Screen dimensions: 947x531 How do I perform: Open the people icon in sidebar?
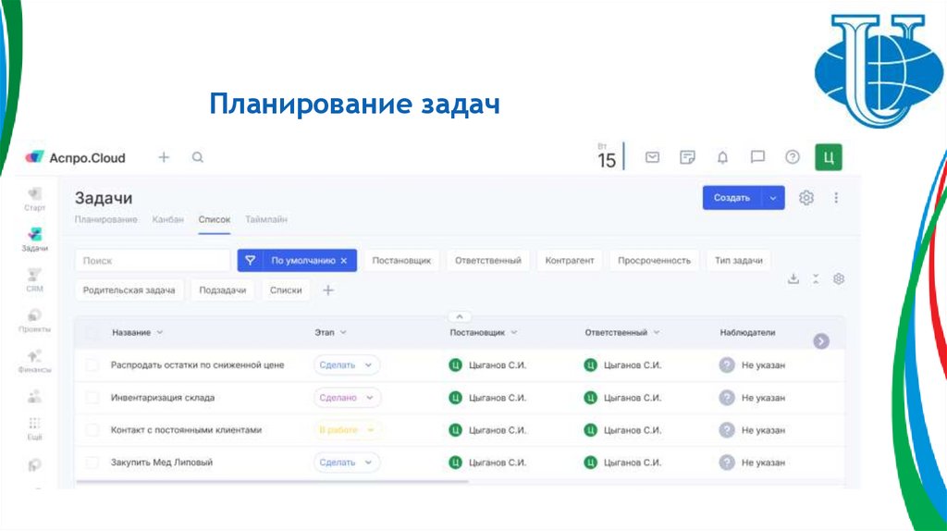pos(34,396)
